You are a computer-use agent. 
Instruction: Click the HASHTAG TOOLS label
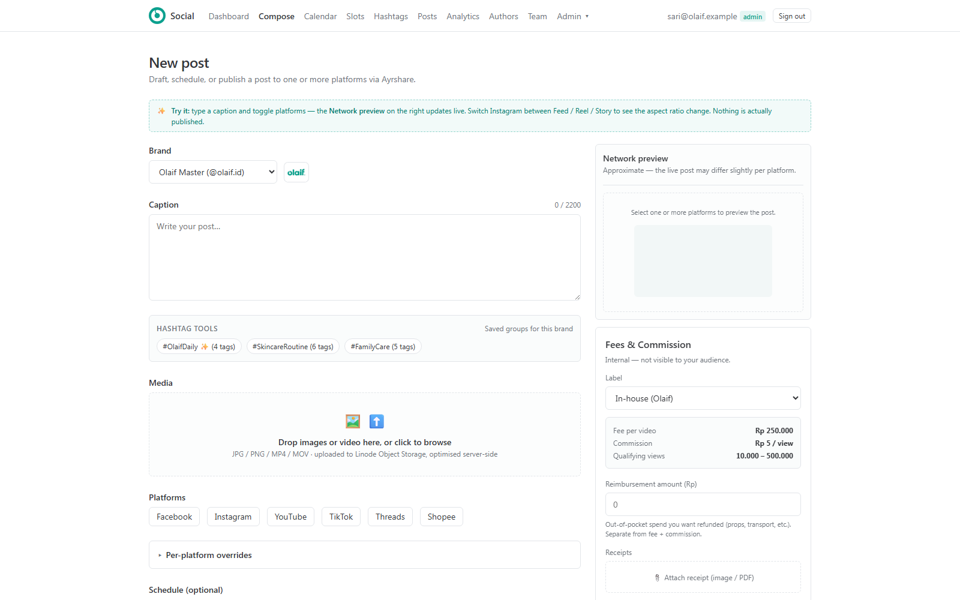pyautogui.click(x=187, y=329)
